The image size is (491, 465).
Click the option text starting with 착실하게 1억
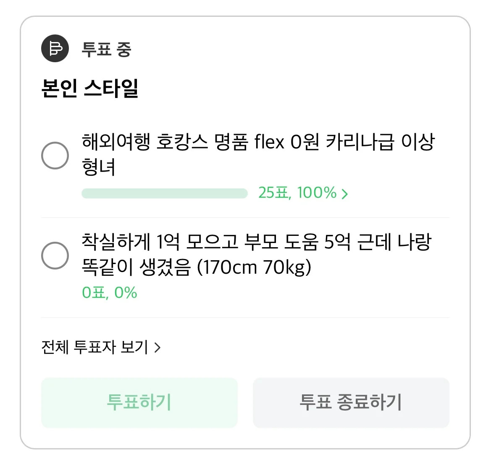point(256,242)
